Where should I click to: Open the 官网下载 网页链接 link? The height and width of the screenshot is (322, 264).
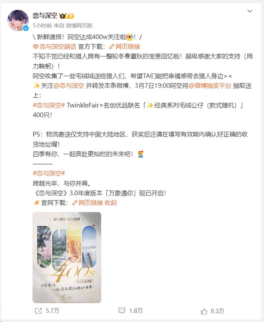click(x=87, y=203)
